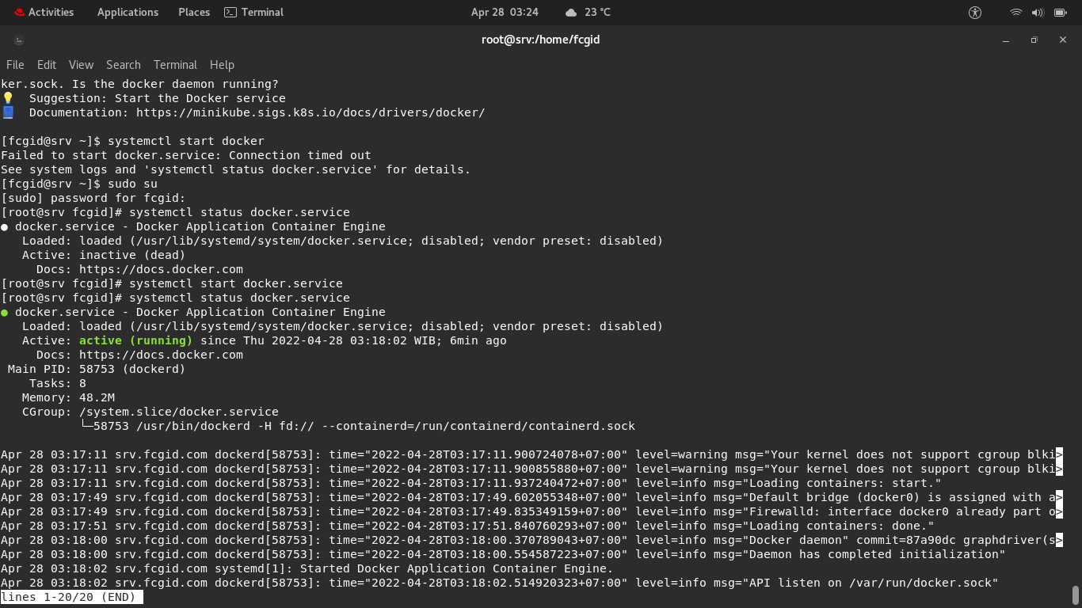
Task: Click the green active docker.service status dot
Action: (x=5, y=313)
